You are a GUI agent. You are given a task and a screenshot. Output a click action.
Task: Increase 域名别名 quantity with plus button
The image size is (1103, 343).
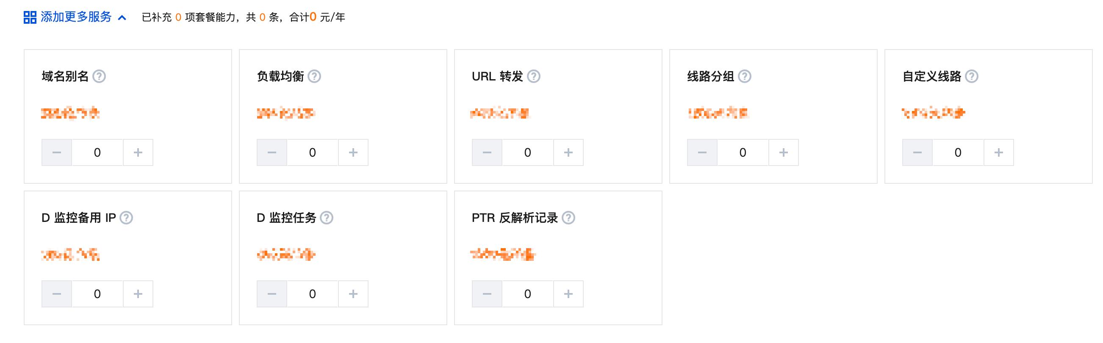click(x=138, y=152)
